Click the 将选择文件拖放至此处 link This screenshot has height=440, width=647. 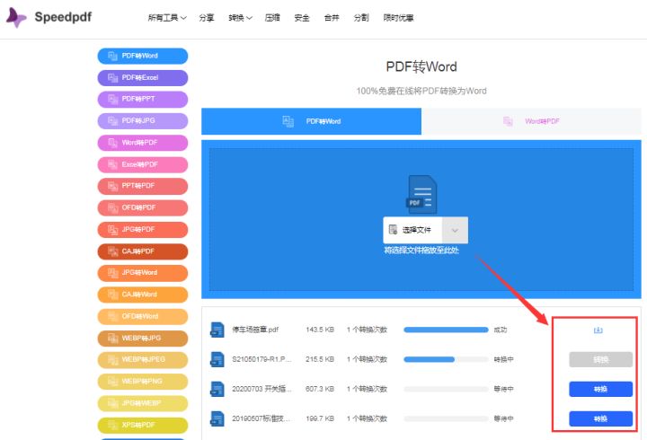[x=421, y=251]
